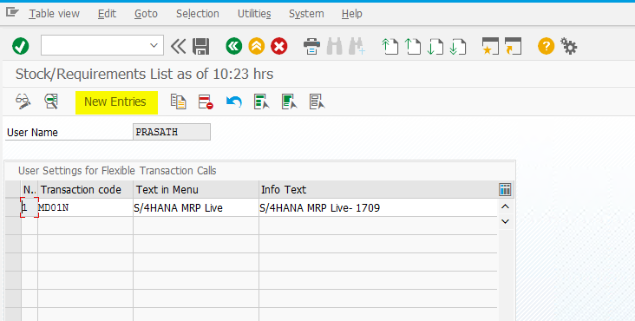
Task: Open the Edit menu
Action: (x=107, y=14)
